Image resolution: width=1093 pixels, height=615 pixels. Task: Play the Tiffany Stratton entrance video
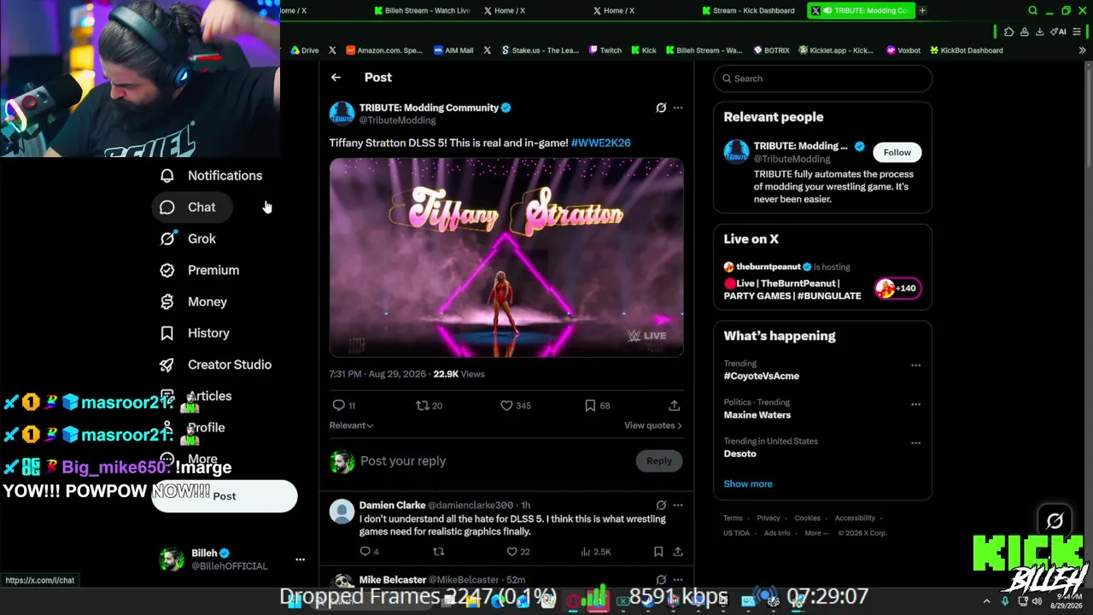coord(506,257)
